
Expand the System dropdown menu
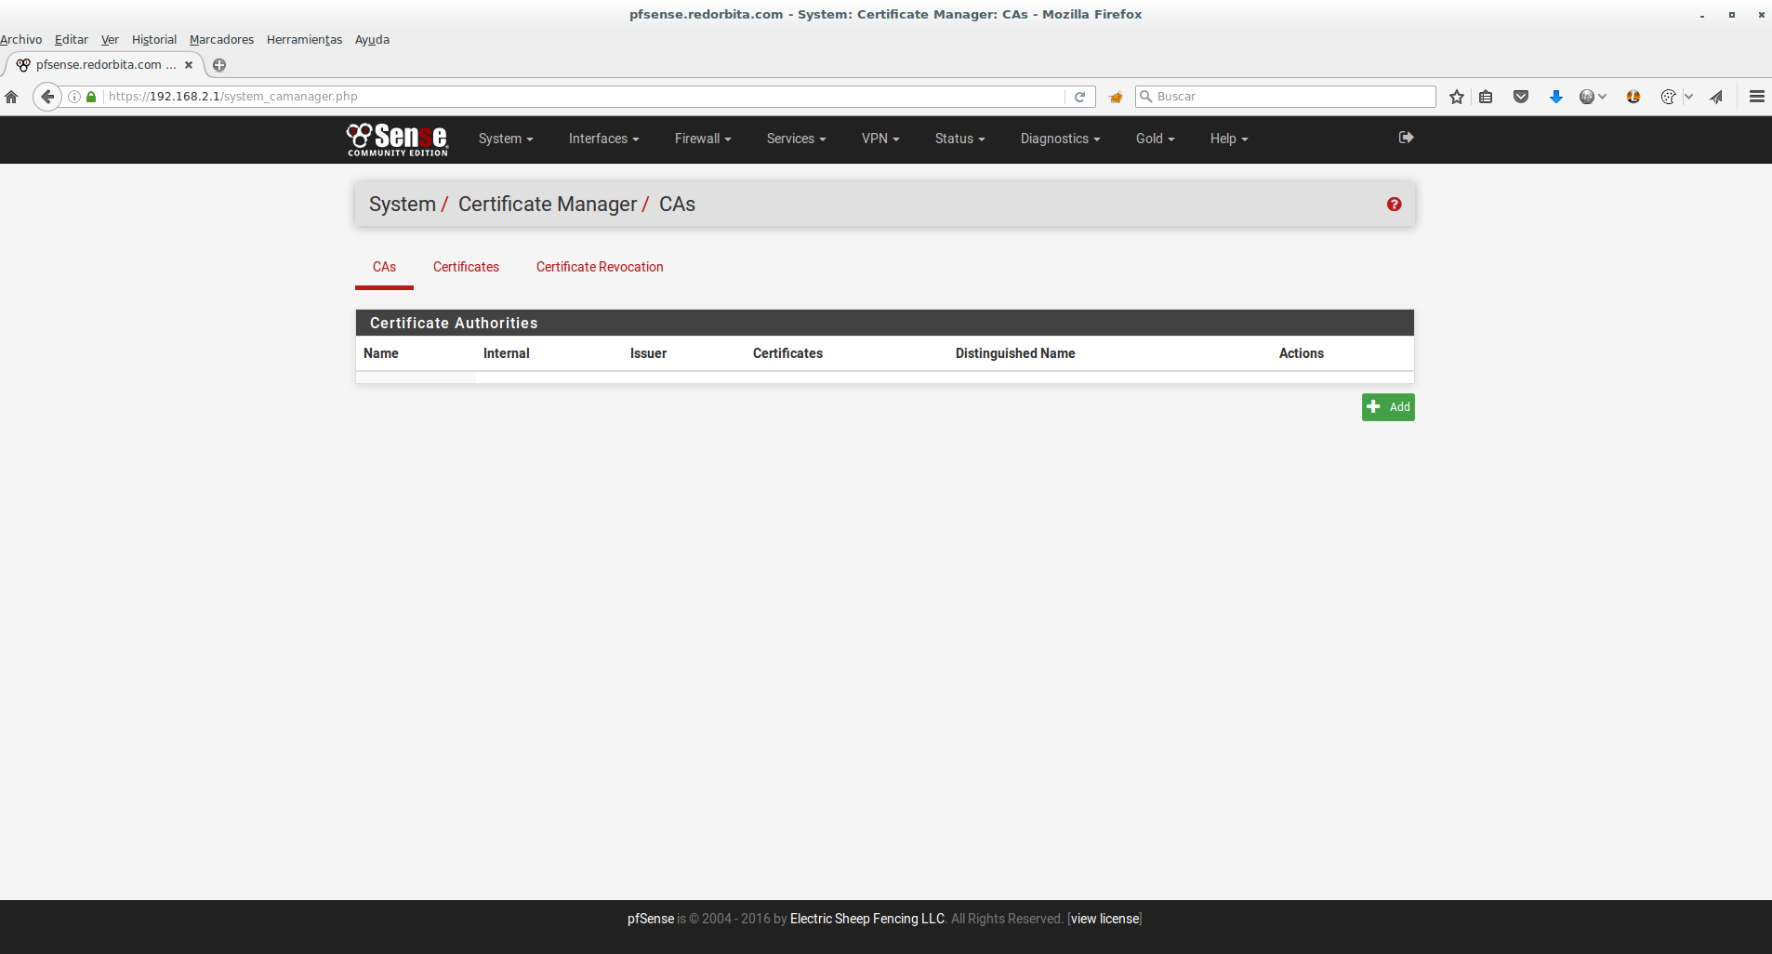[505, 139]
